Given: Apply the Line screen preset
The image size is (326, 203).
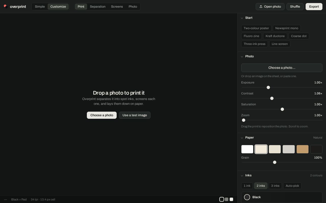Looking at the screenshot, I should point(280,44).
